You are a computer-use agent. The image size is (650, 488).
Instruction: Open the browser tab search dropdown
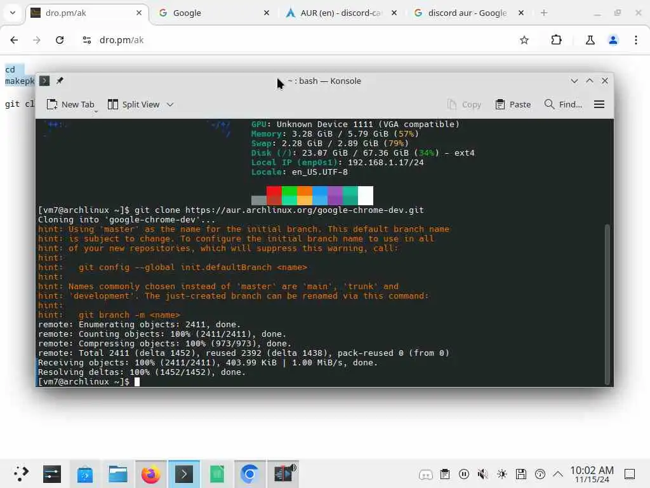[x=13, y=13]
